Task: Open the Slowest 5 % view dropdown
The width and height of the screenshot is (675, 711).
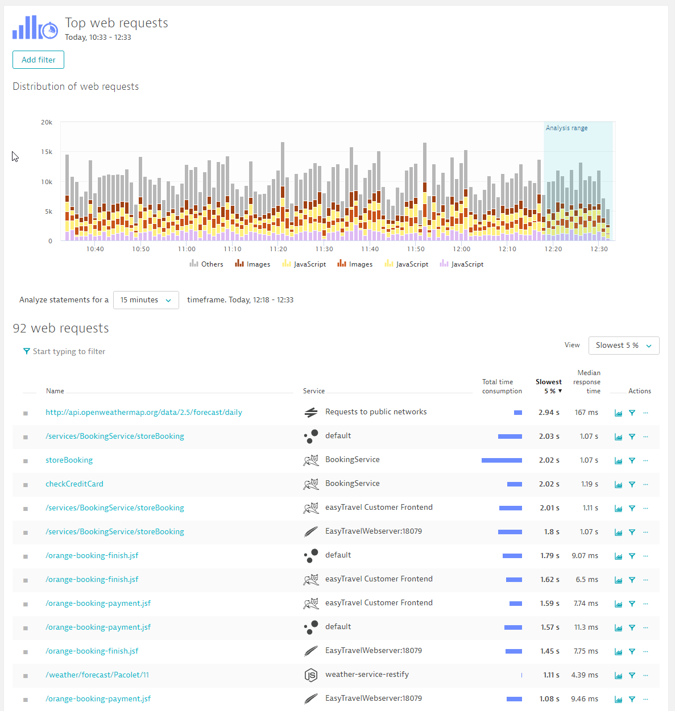Action: coord(624,346)
